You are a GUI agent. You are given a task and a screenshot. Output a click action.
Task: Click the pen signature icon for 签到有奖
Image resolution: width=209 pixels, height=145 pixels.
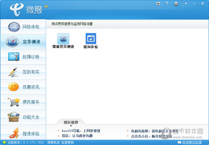pos(13,72)
